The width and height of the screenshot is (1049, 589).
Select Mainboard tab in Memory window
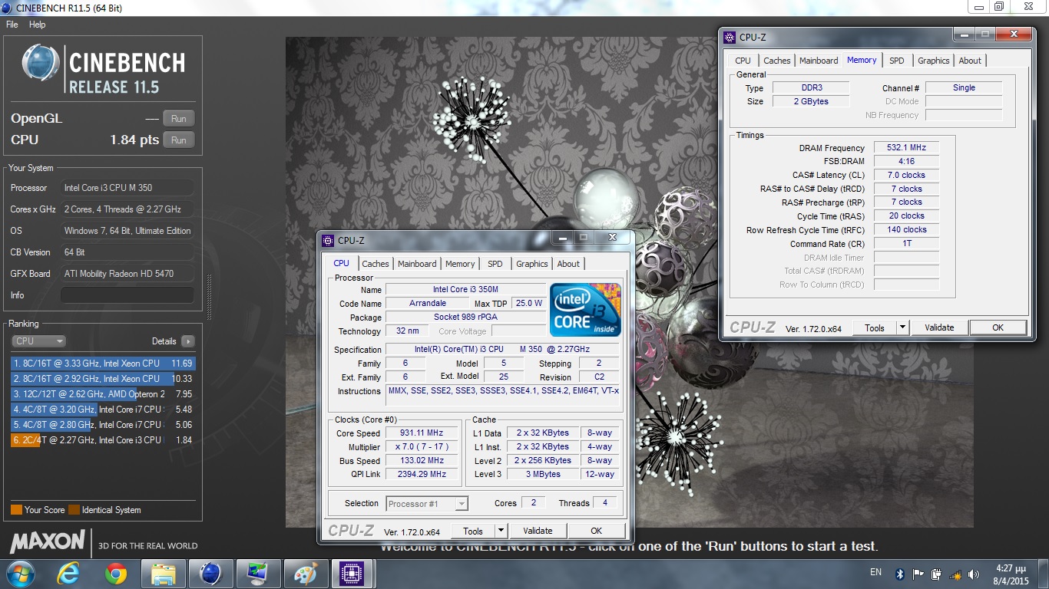(819, 61)
